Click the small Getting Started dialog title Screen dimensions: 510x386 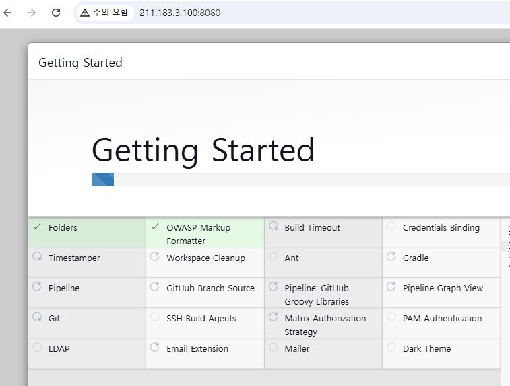pyautogui.click(x=80, y=63)
